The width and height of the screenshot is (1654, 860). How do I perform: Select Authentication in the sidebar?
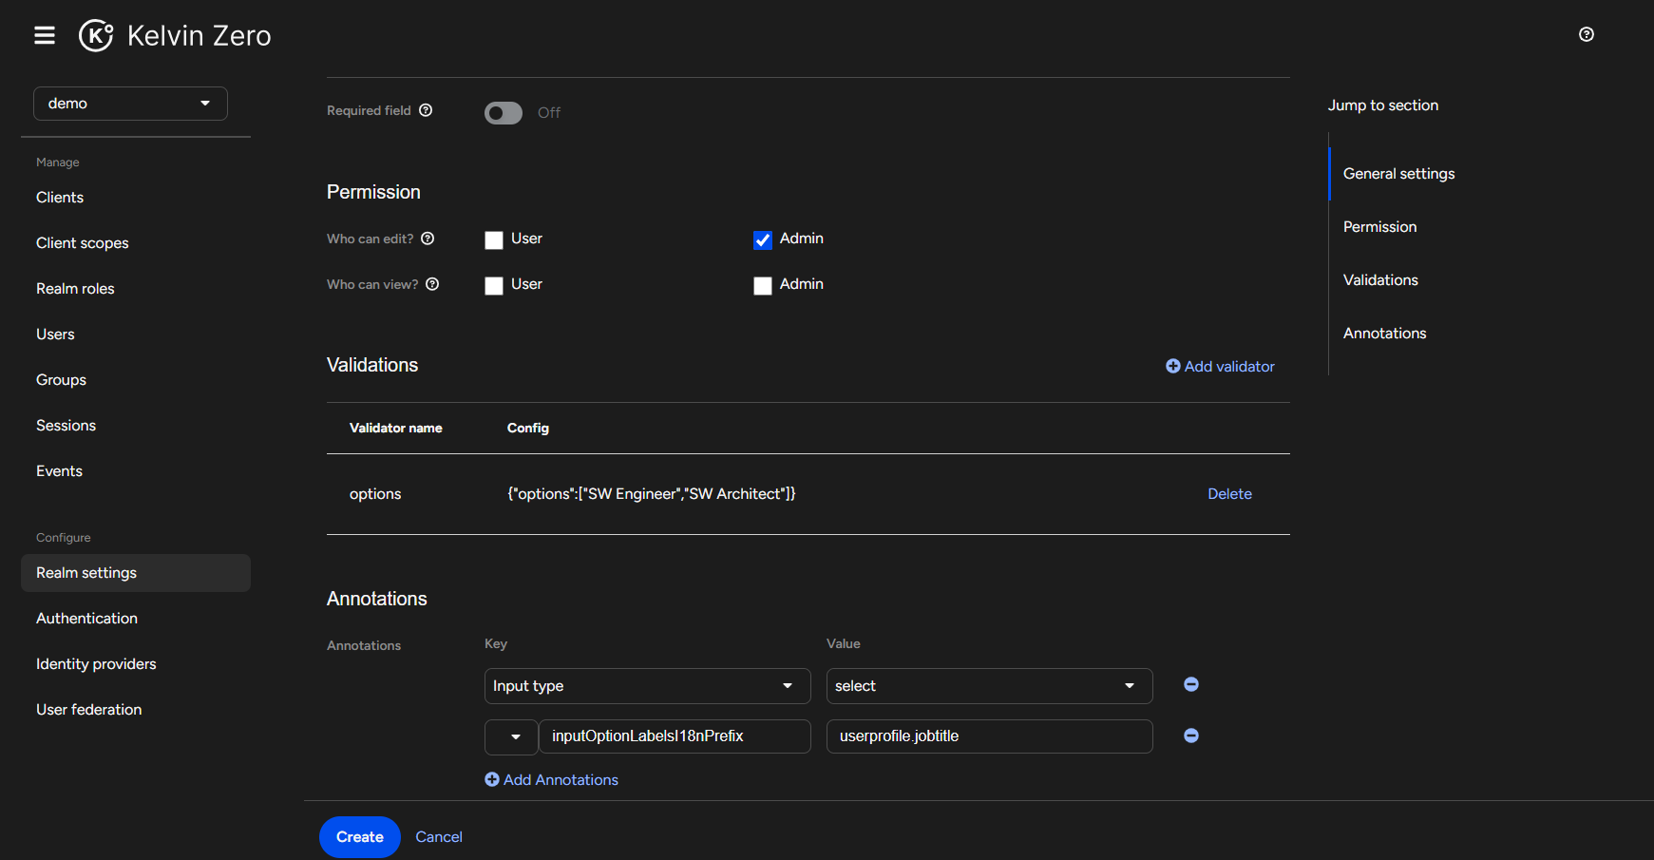coord(86,618)
